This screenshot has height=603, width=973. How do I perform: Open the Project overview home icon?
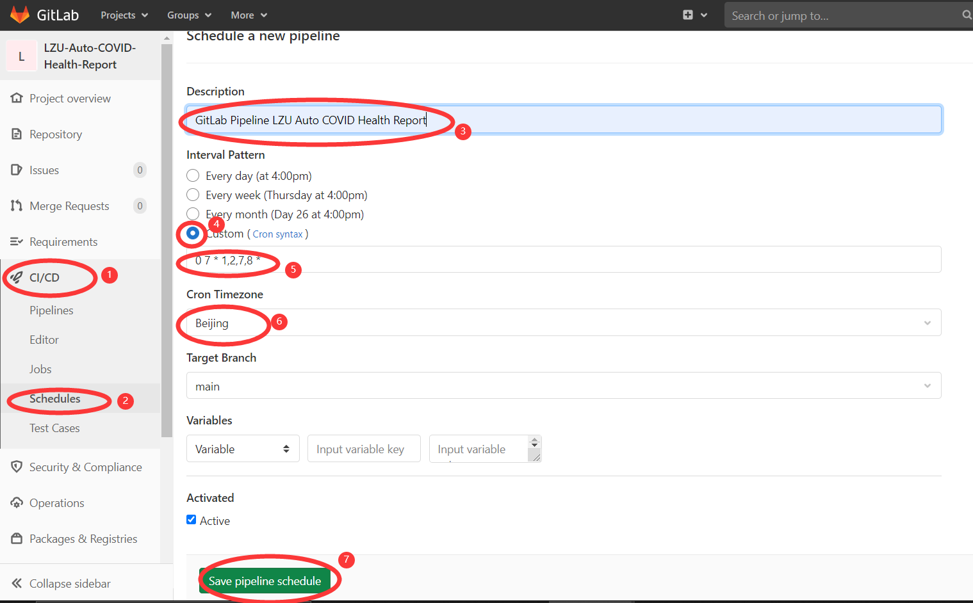[17, 98]
